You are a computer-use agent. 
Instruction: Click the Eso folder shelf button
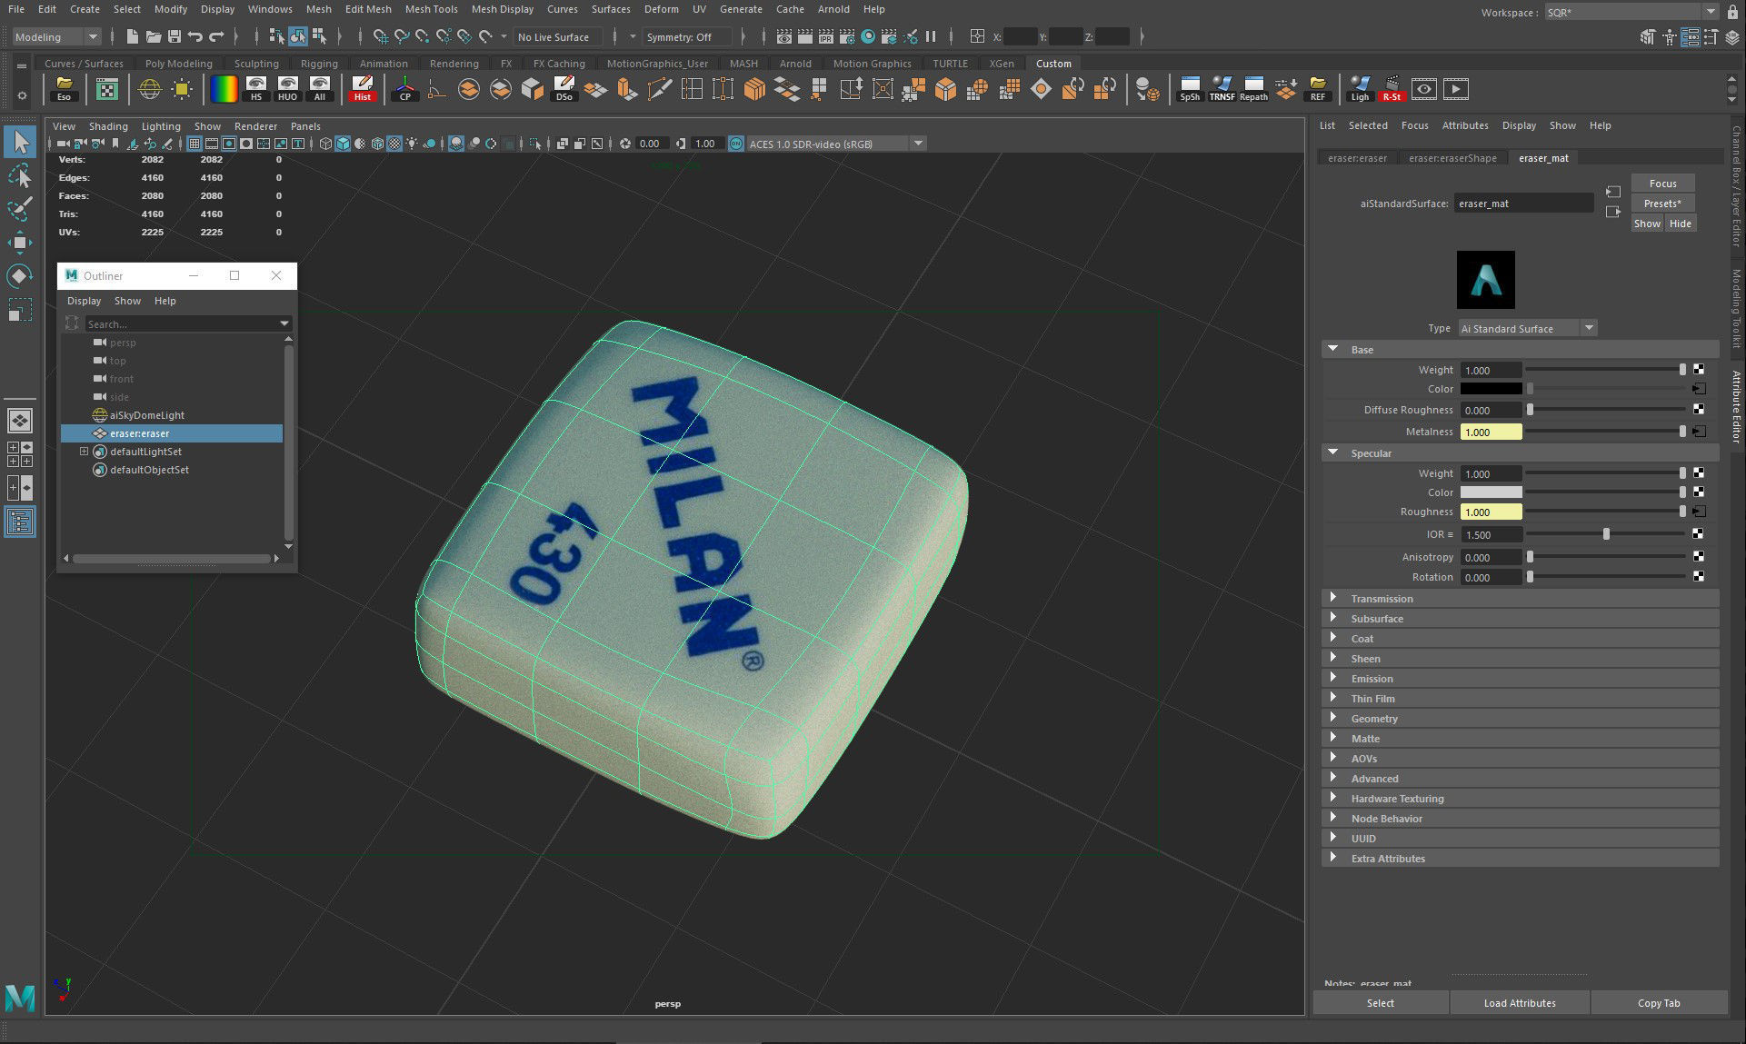click(64, 89)
